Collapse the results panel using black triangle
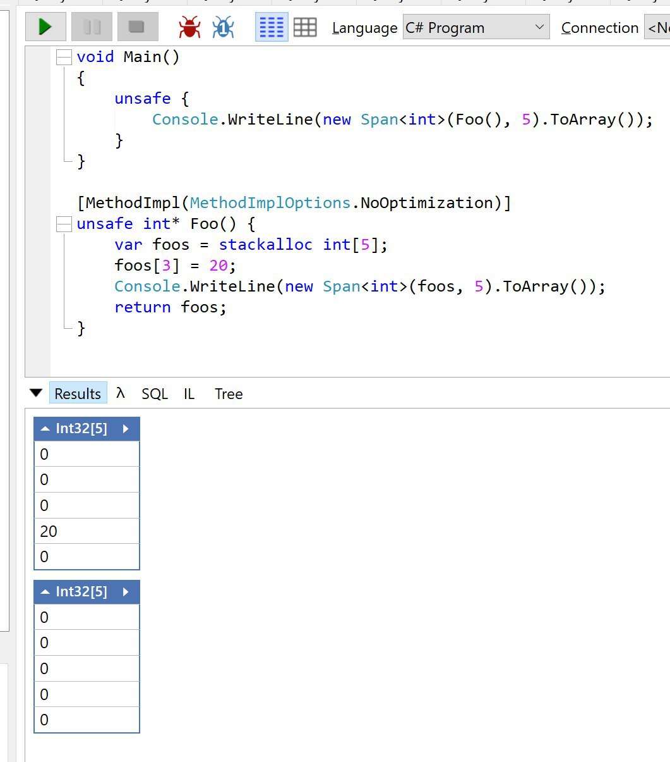This screenshot has width=670, height=762. (x=37, y=393)
